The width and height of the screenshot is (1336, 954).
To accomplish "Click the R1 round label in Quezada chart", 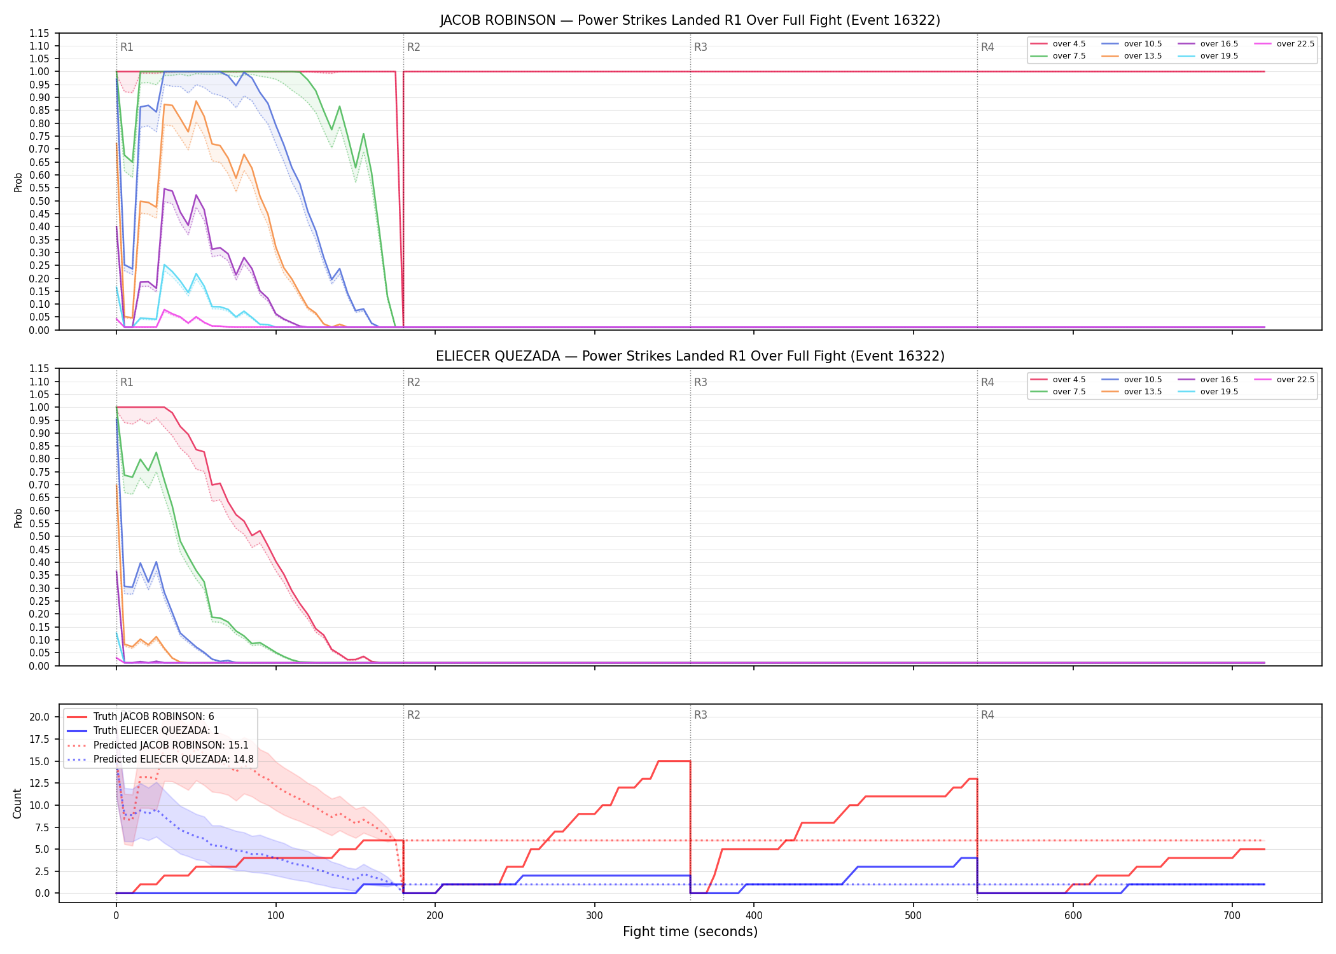I will click(127, 382).
